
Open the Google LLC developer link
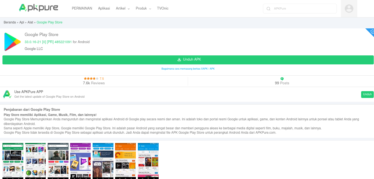click(34, 49)
